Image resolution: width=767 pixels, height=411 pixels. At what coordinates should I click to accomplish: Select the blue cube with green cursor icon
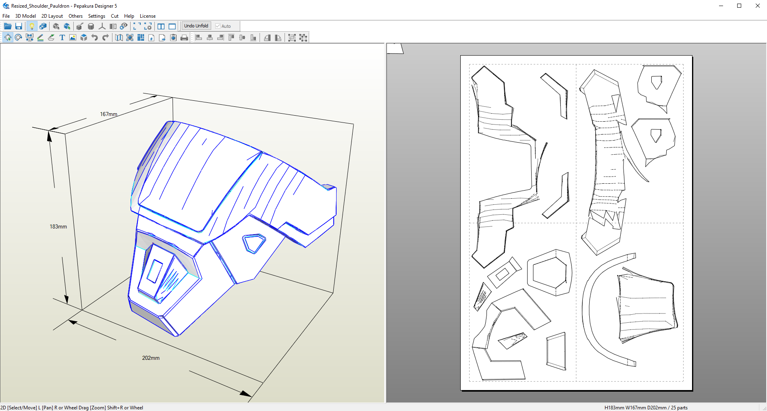[x=67, y=26]
